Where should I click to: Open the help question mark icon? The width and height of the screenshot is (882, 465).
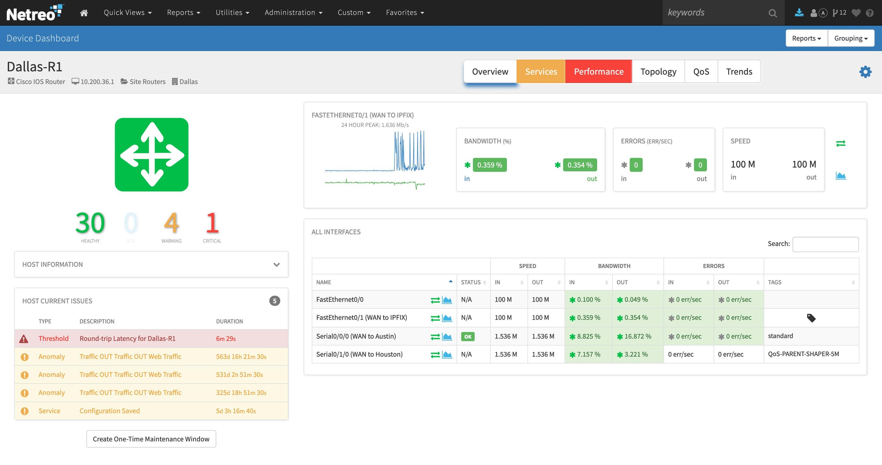tap(870, 13)
